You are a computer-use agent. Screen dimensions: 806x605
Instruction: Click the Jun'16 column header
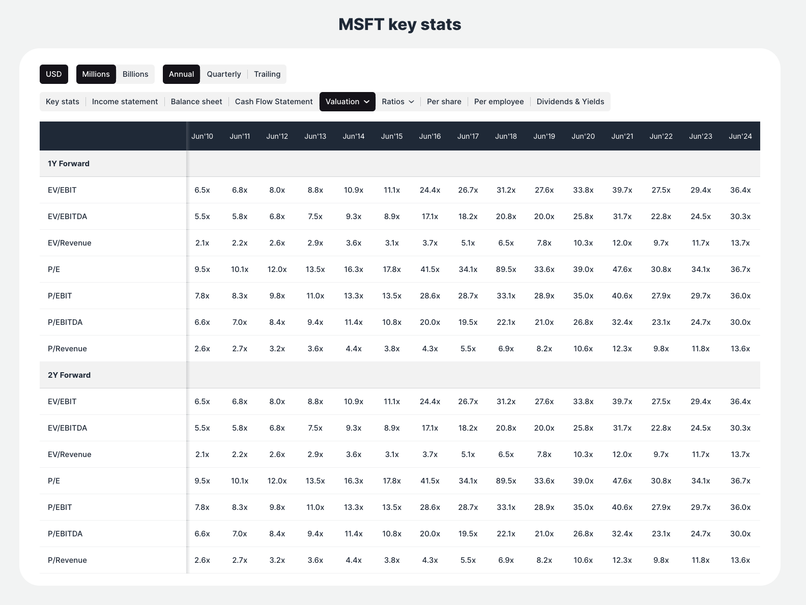click(x=430, y=136)
